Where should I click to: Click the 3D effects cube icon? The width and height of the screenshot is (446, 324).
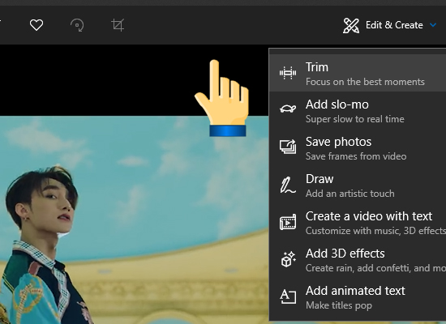[288, 259]
